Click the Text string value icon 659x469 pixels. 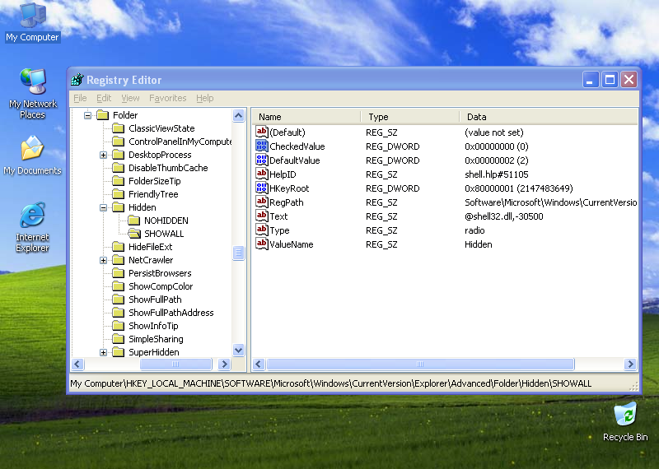261,216
